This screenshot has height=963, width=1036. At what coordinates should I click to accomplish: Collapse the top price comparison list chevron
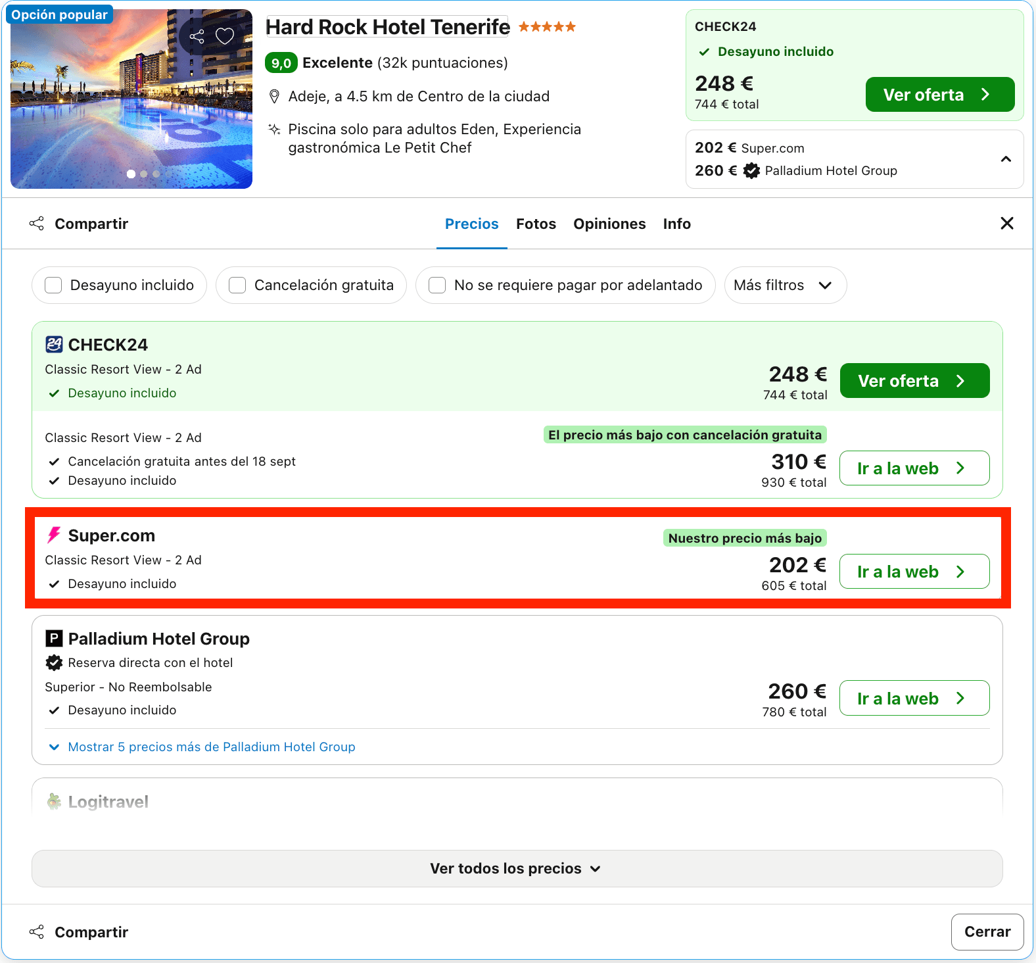click(x=1006, y=159)
